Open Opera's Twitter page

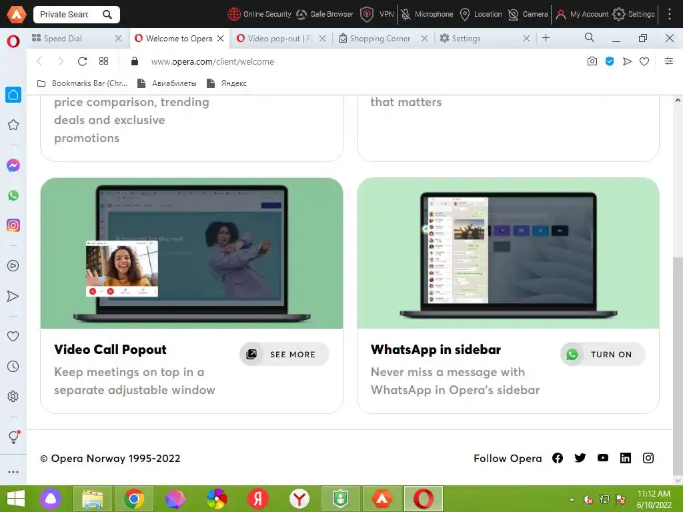[580, 458]
